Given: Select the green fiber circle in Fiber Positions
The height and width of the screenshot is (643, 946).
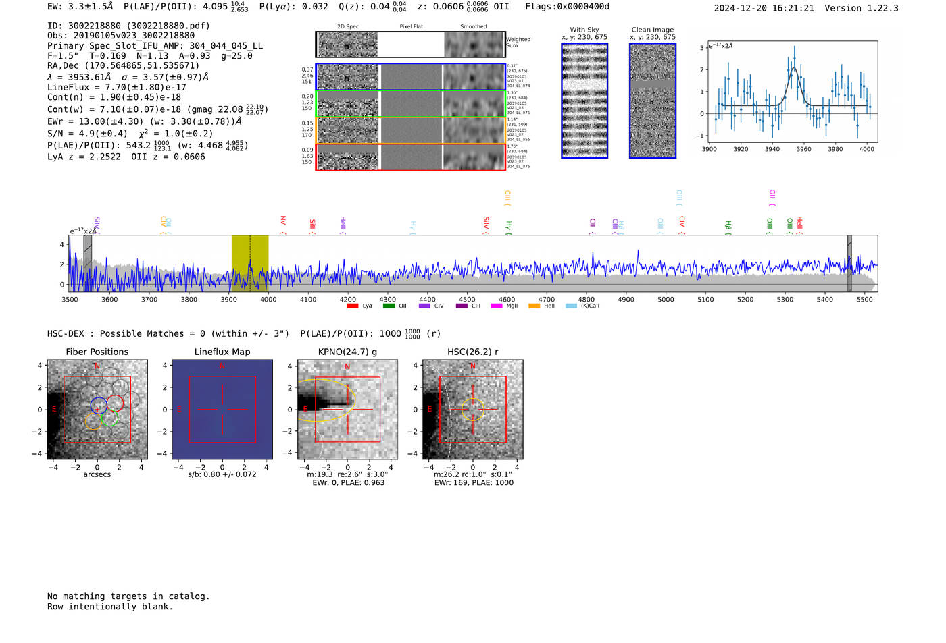Looking at the screenshot, I should click(x=109, y=418).
